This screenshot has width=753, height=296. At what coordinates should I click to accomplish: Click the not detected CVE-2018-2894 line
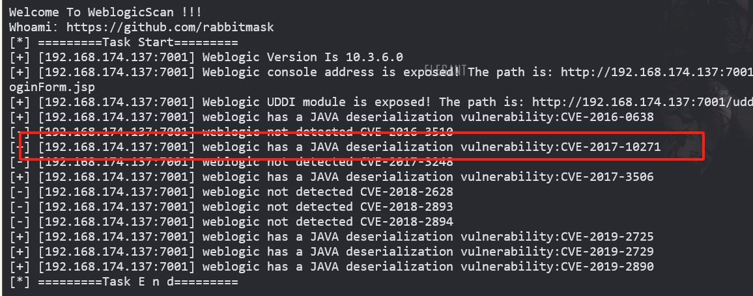click(231, 222)
